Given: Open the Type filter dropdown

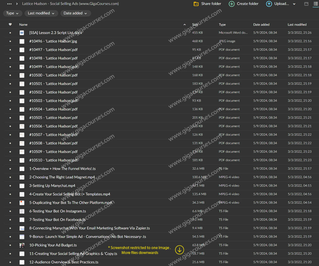Looking at the screenshot, I should click(x=12, y=13).
